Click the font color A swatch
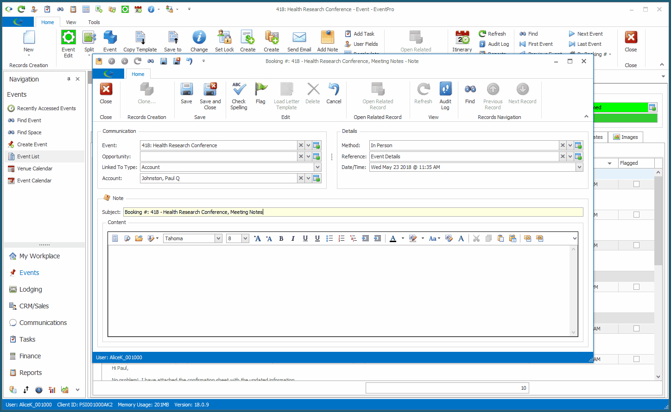The image size is (671, 412). (393, 238)
